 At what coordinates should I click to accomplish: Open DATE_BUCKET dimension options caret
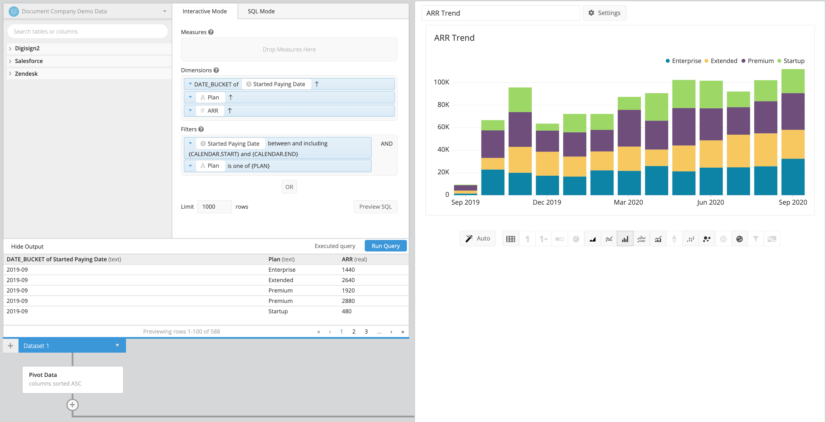190,84
